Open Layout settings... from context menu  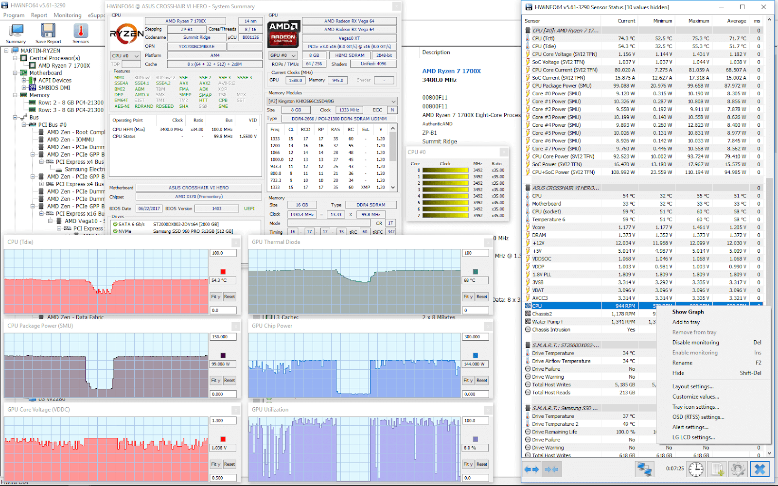693,387
